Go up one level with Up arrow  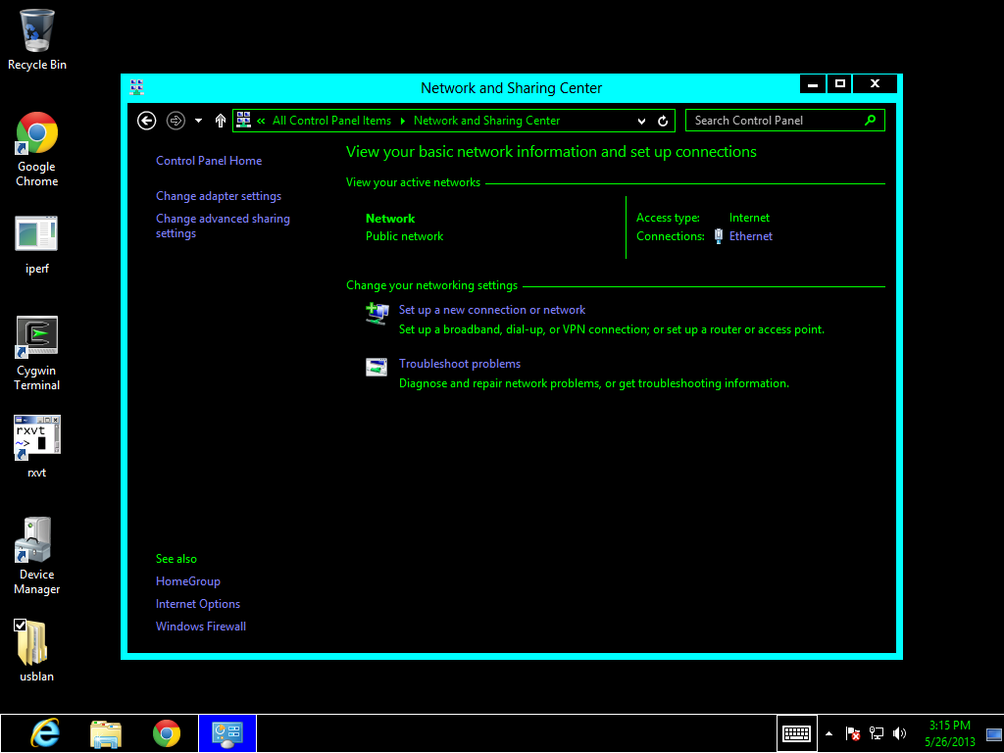coord(221,121)
